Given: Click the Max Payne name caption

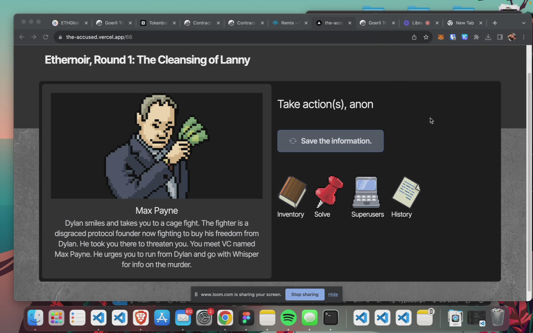Looking at the screenshot, I should [157, 211].
